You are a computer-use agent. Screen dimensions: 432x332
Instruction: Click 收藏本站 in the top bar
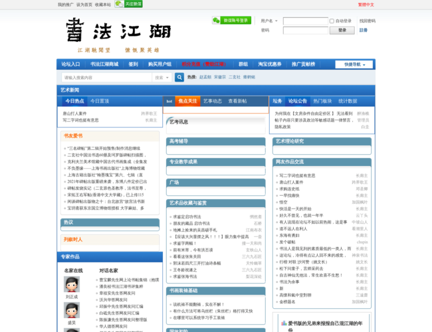(103, 5)
